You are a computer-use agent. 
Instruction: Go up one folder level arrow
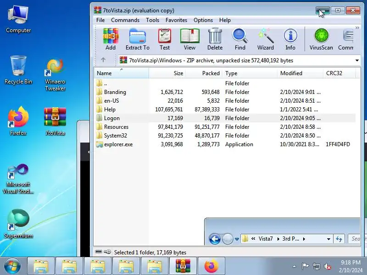103,60
